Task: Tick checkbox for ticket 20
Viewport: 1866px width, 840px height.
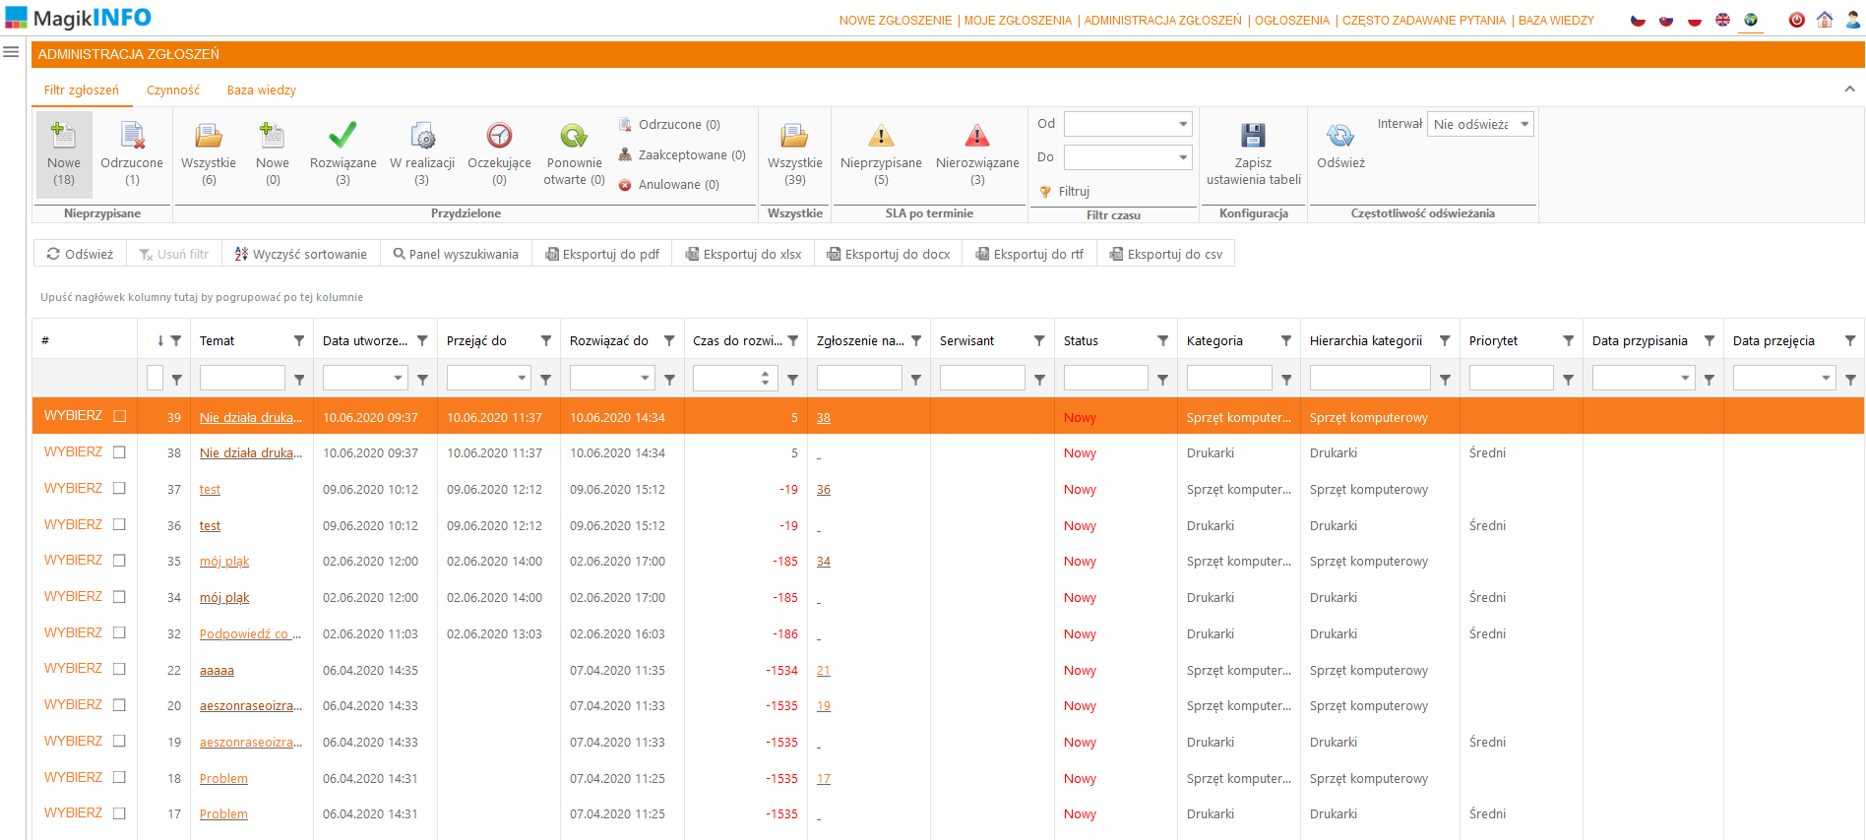Action: tap(120, 705)
